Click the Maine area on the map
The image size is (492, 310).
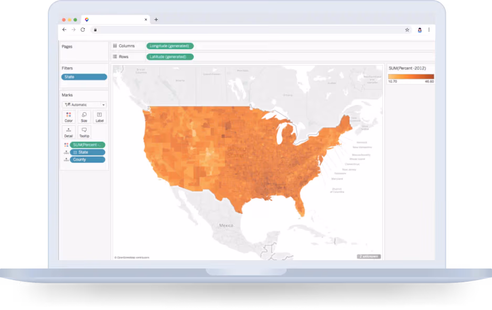(x=345, y=124)
